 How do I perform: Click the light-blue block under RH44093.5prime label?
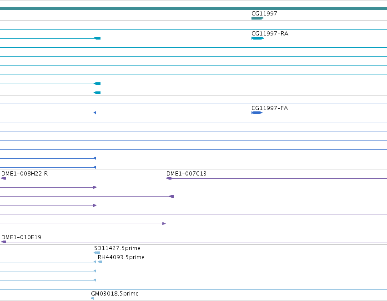100,262
